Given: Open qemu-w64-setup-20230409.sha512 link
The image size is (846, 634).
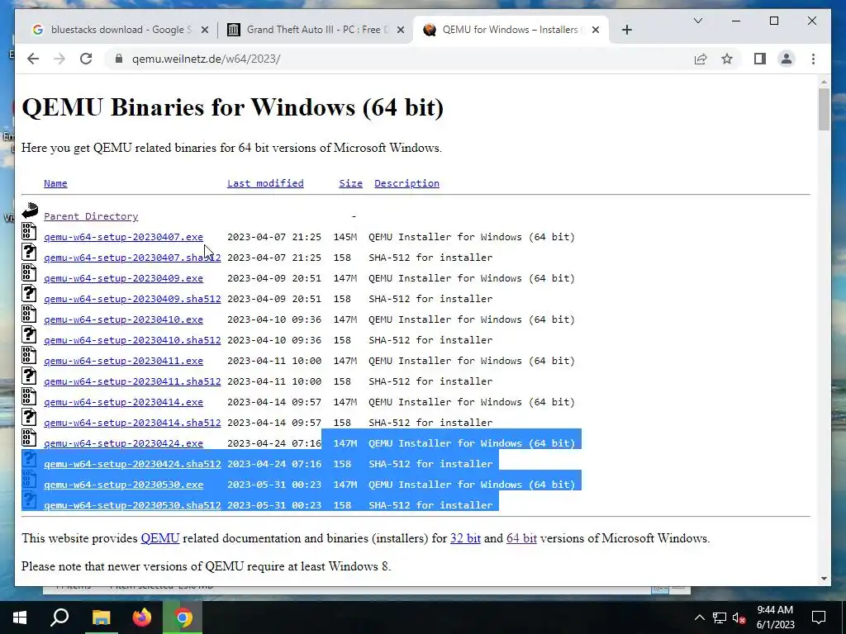Looking at the screenshot, I should 132,299.
